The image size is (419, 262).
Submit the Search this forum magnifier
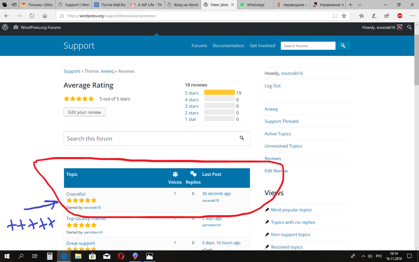(x=242, y=138)
